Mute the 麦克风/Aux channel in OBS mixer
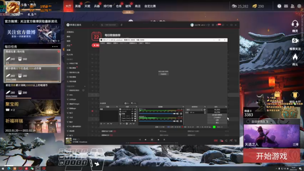Screen dimensions: 304x171 [177, 114]
